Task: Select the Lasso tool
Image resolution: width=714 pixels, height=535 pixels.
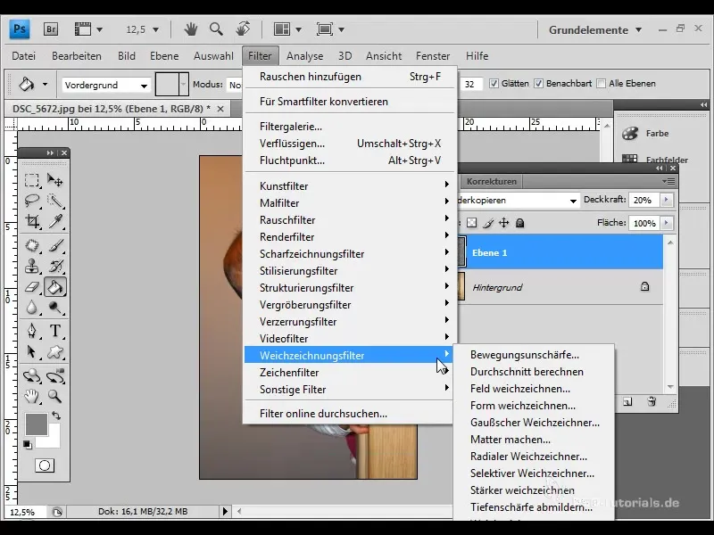Action: tap(32, 201)
